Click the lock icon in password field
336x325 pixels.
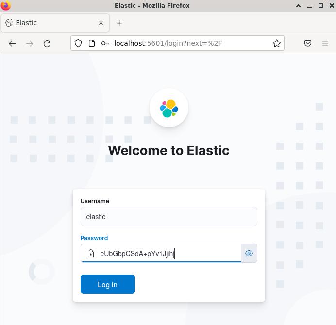[91, 253]
